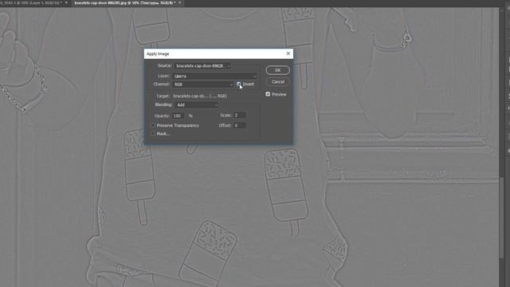Open the Source document dropdown

coord(202,65)
